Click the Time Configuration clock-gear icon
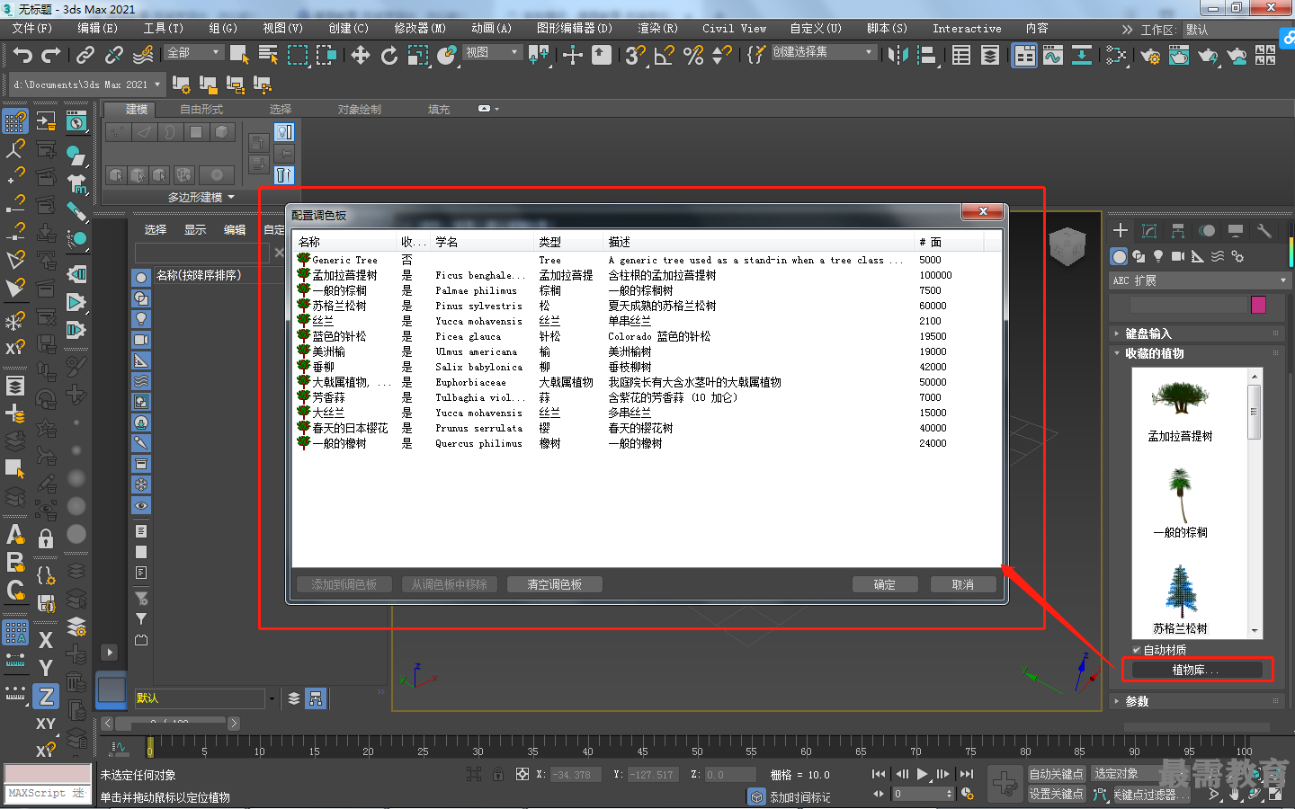The width and height of the screenshot is (1295, 809). pos(968,794)
